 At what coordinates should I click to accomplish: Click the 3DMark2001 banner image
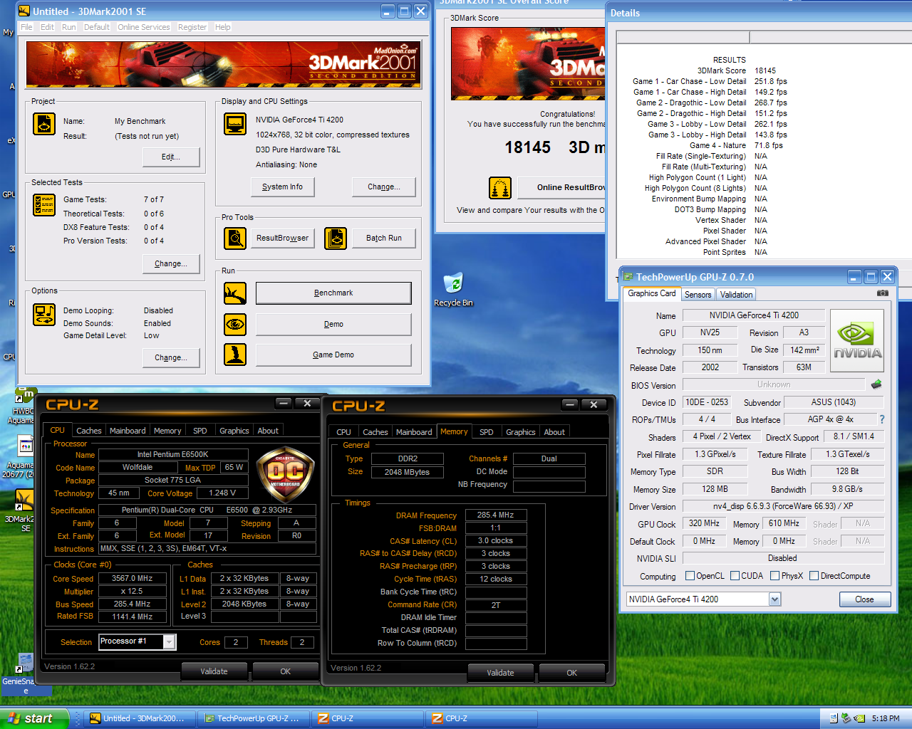(224, 65)
